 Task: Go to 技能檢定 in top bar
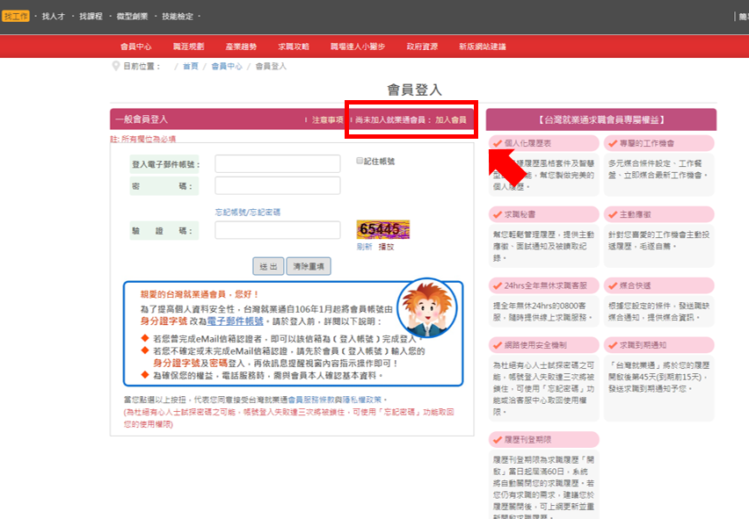[178, 16]
